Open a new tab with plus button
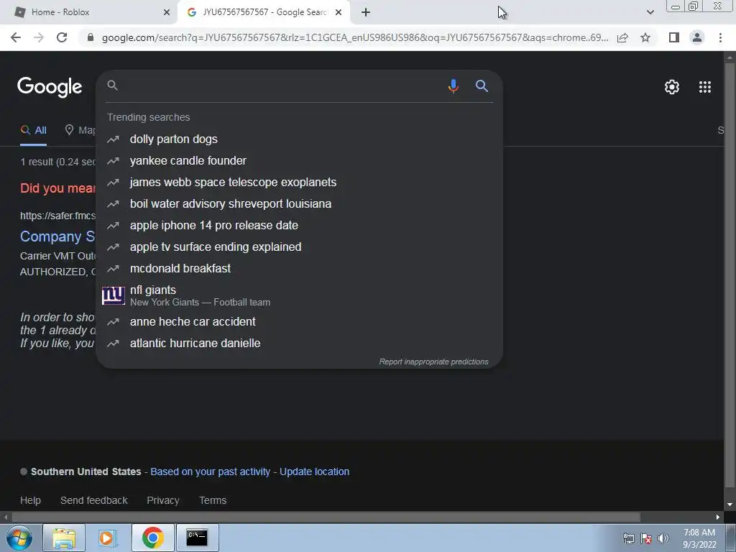The width and height of the screenshot is (736, 552). coord(366,12)
